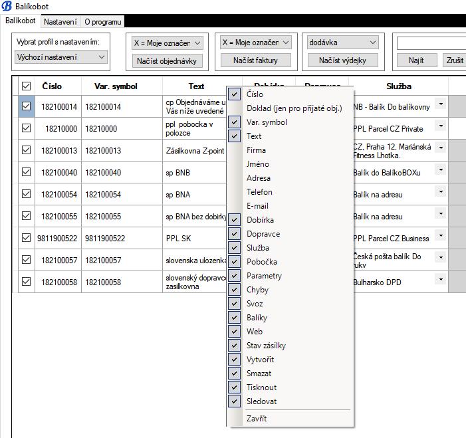Toggle the Stav zásilky column menu item
The image size is (466, 438).
(x=291, y=346)
